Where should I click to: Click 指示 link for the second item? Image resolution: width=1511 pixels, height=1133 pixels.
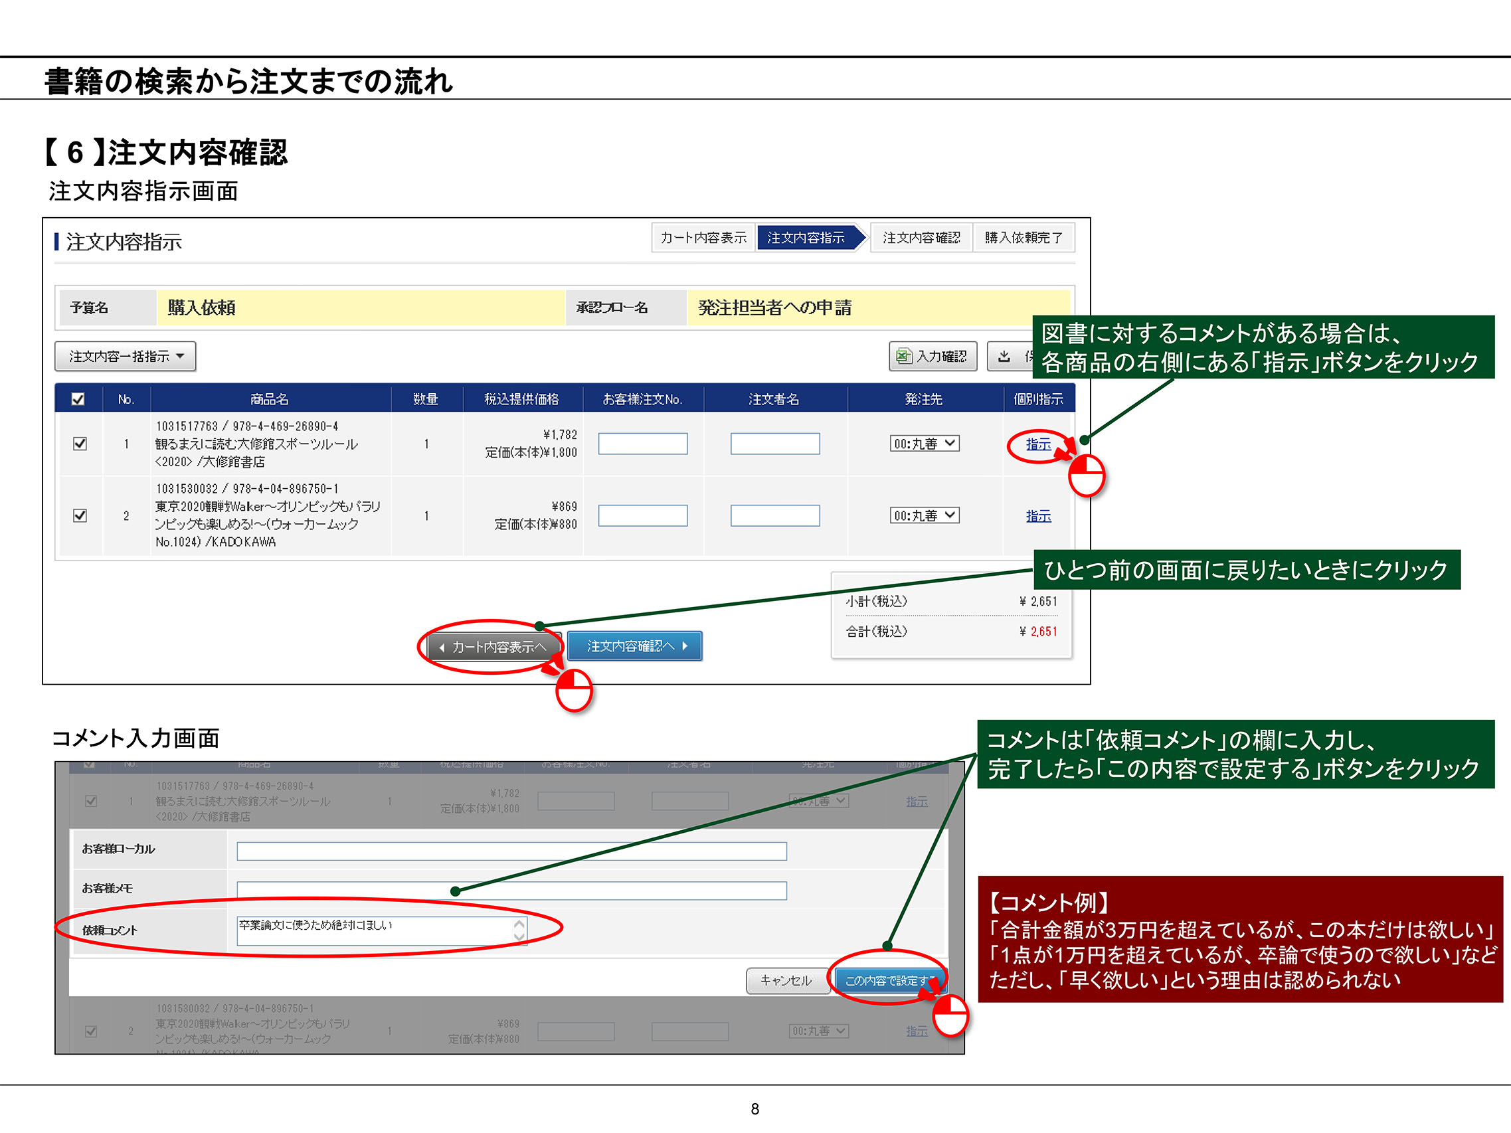pos(1037,515)
